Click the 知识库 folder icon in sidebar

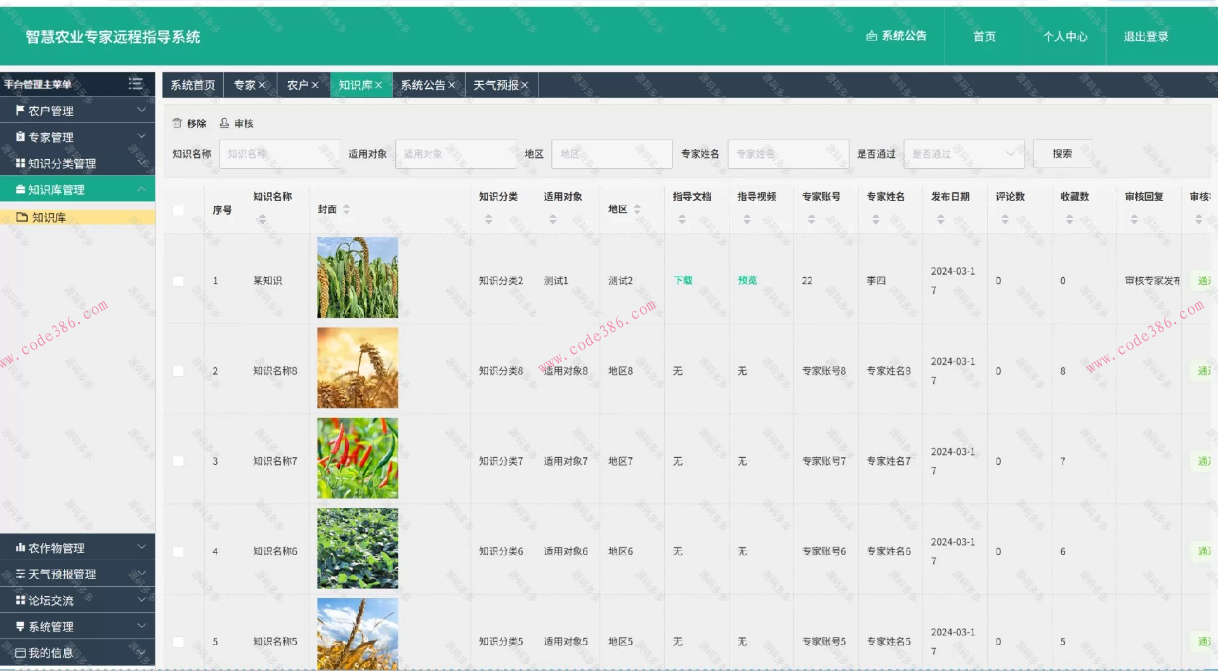pyautogui.click(x=21, y=216)
